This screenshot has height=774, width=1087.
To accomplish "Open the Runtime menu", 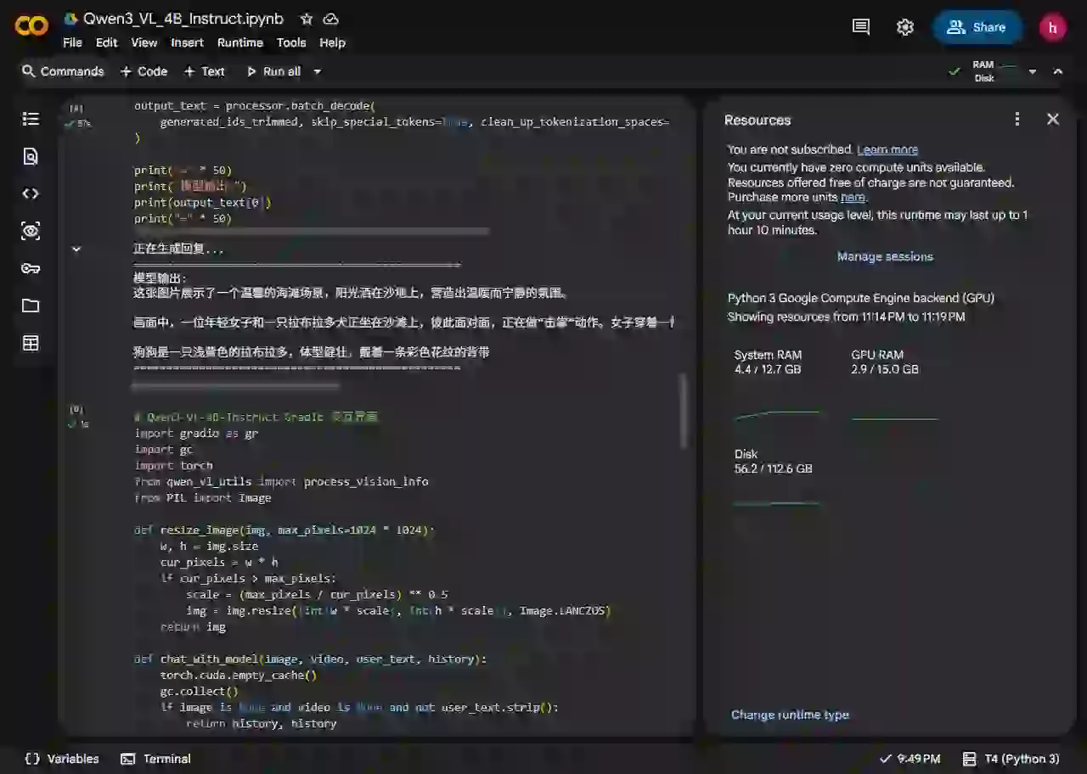I will pyautogui.click(x=240, y=42).
